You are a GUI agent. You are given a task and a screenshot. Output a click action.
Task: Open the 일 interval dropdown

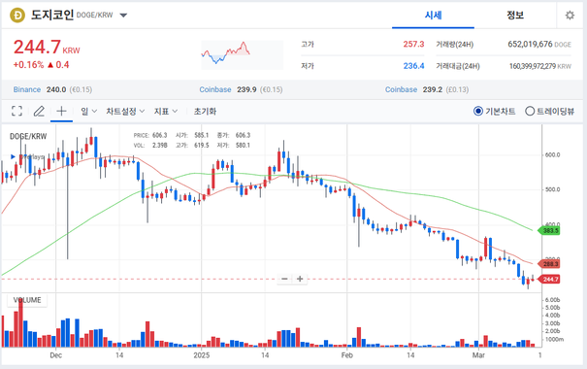pyautogui.click(x=88, y=112)
